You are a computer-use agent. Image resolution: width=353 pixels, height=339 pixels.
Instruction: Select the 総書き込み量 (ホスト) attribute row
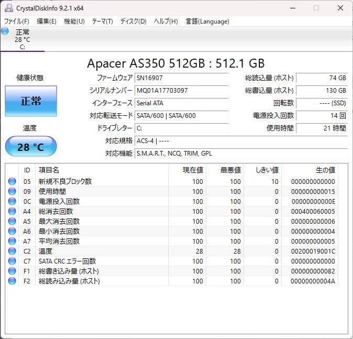tap(172, 271)
